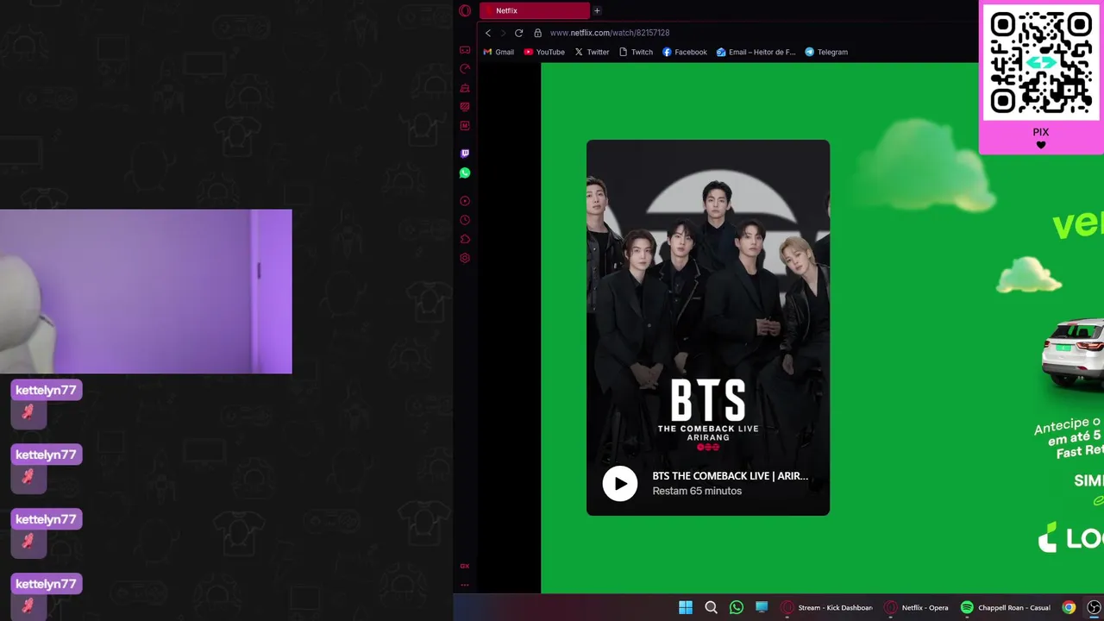Image resolution: width=1104 pixels, height=621 pixels.
Task: Open the striped-screen icon in Opera sidebar
Action: [465, 107]
